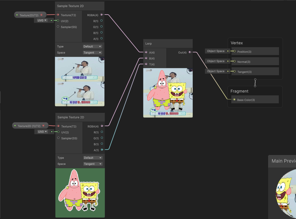296x219 pixels.
Task: Click the G(1) output port of bottom Sample Texture 2D
Action: (x=102, y=138)
